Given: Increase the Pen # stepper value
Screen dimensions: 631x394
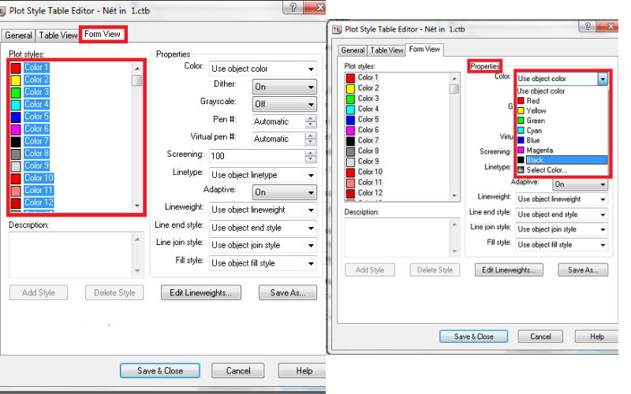Looking at the screenshot, I should tap(310, 118).
